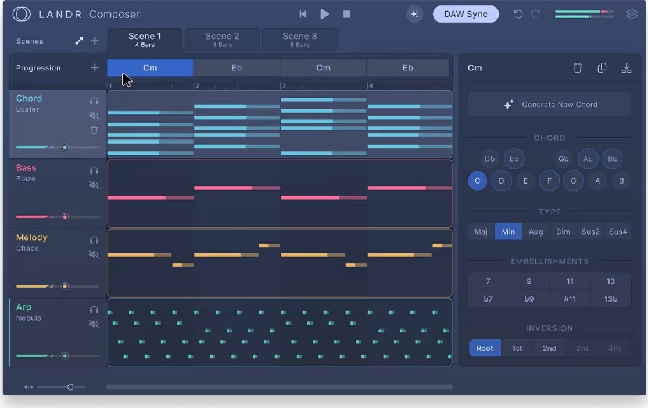The image size is (648, 408).
Task: Set chord type to Min
Action: (x=508, y=231)
